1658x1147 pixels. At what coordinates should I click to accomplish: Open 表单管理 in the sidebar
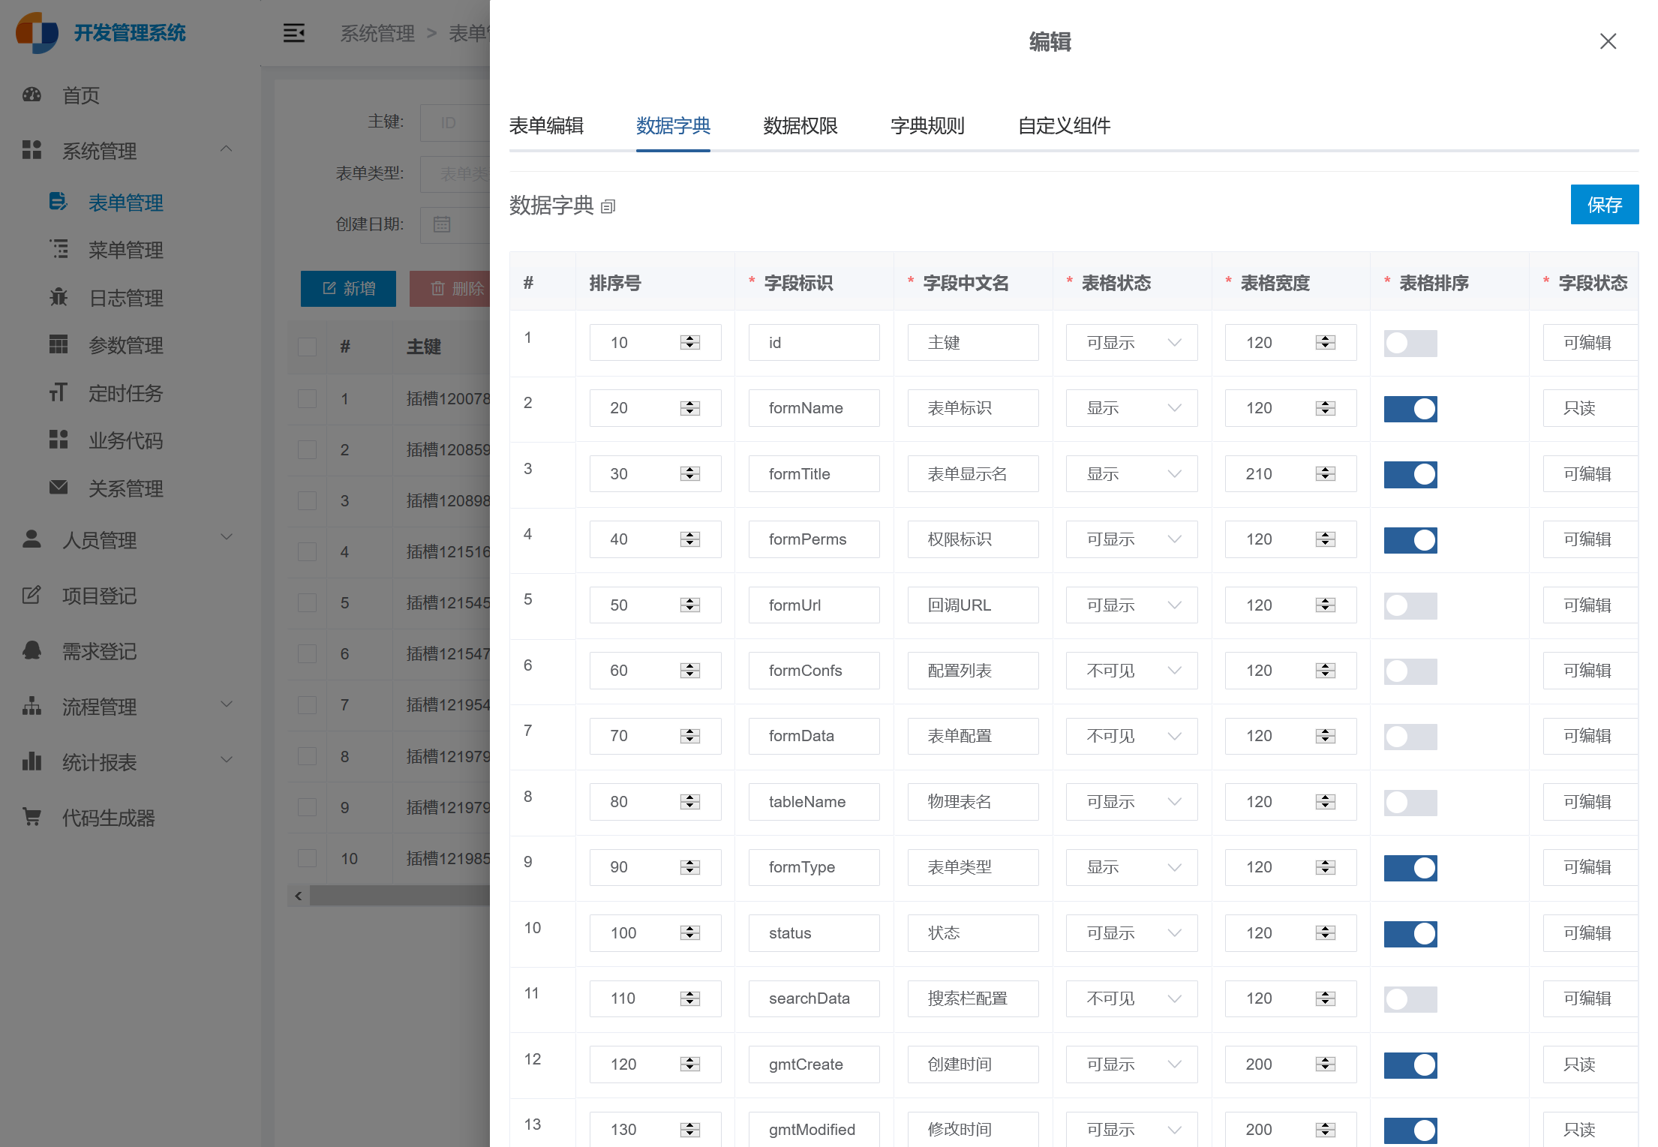pyautogui.click(x=125, y=203)
